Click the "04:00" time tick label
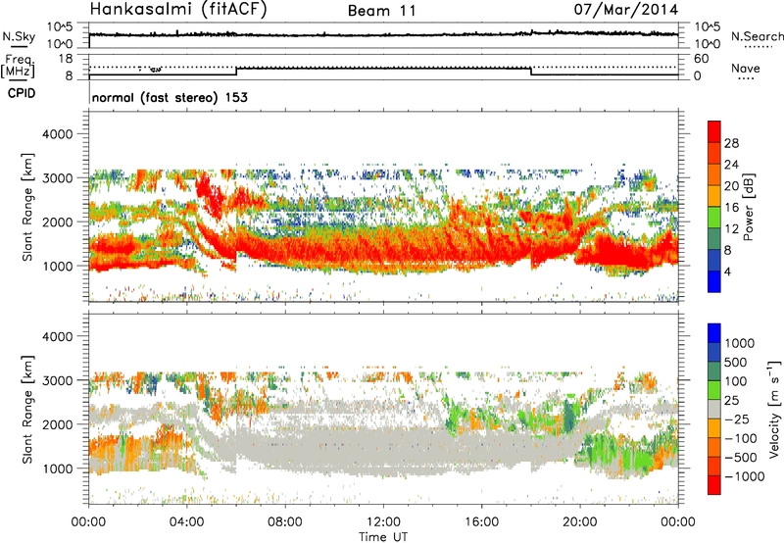Screen dimensions: 784x543 [186, 522]
